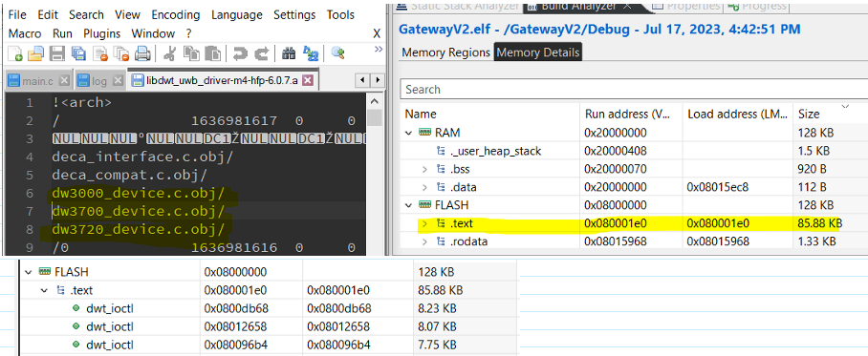
Task: Expand the highlighted .text section
Action: pyautogui.click(x=424, y=223)
